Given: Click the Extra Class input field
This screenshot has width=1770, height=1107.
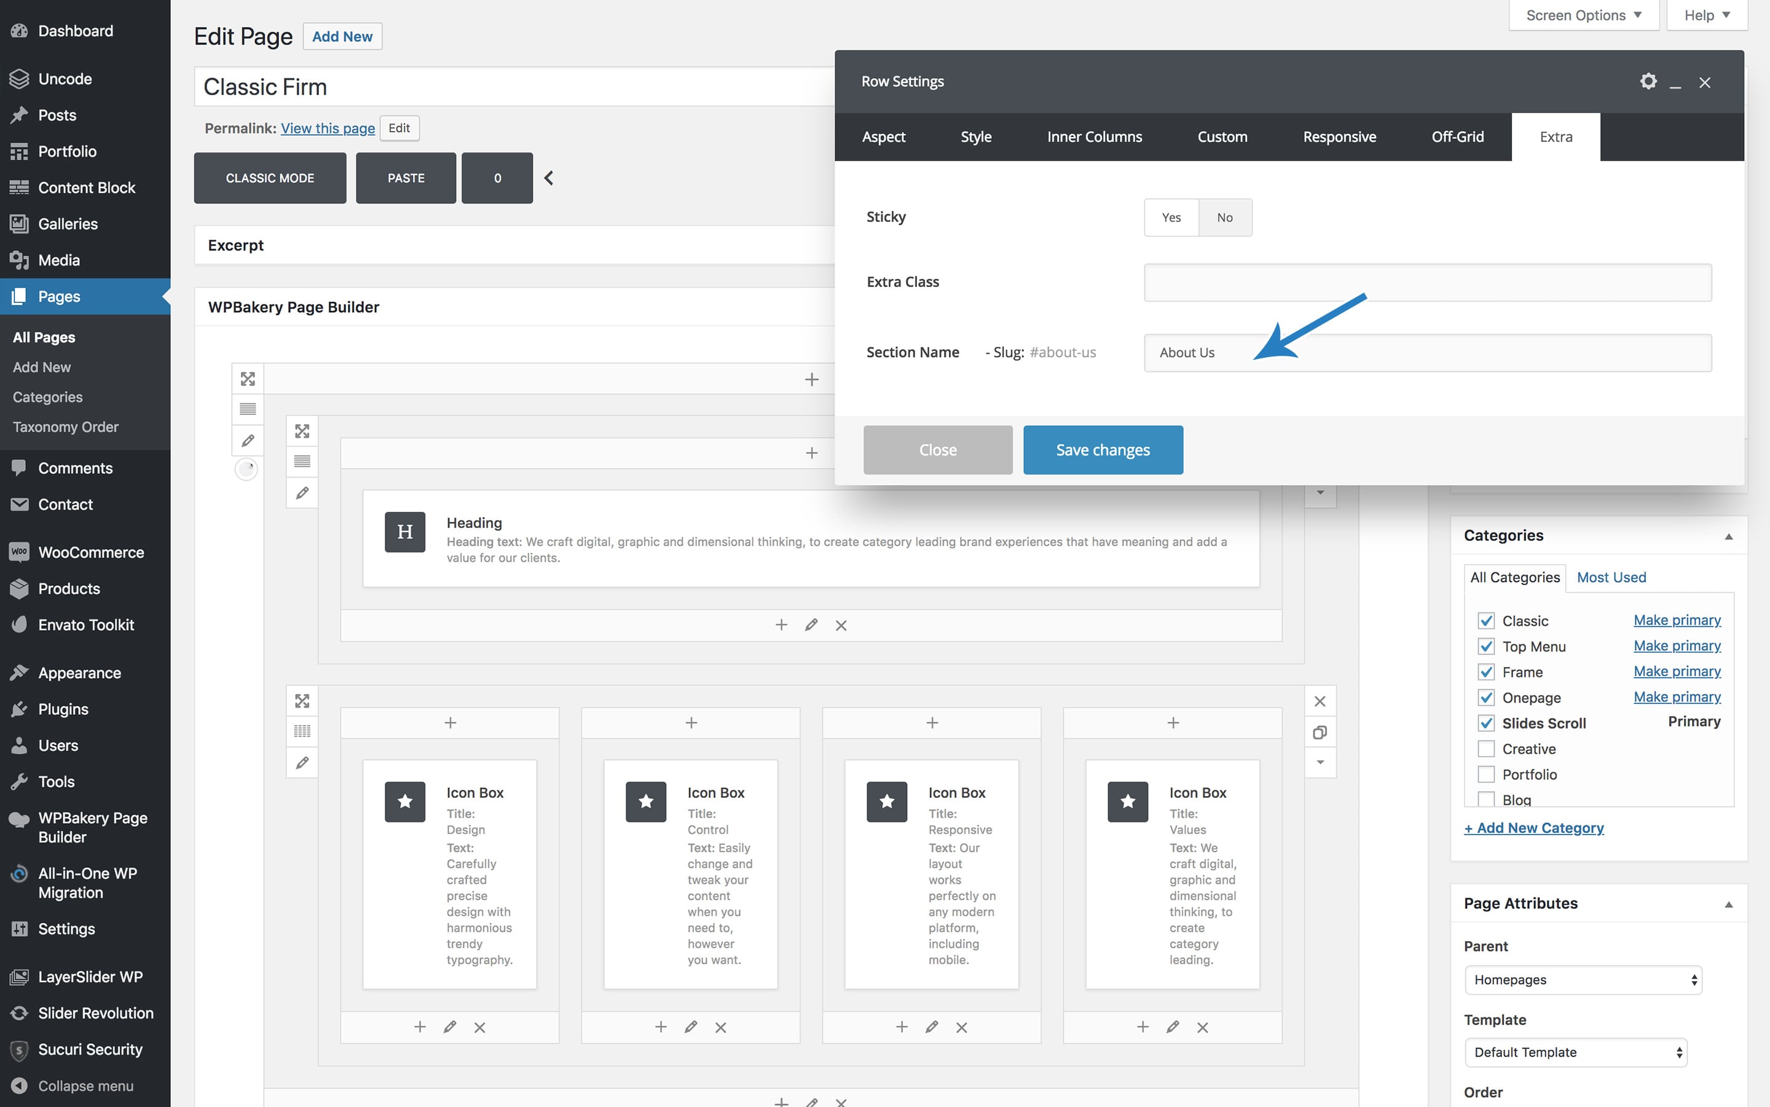Looking at the screenshot, I should tap(1426, 283).
